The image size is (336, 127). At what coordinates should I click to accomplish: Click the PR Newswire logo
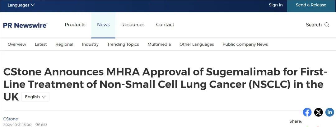coord(25,25)
